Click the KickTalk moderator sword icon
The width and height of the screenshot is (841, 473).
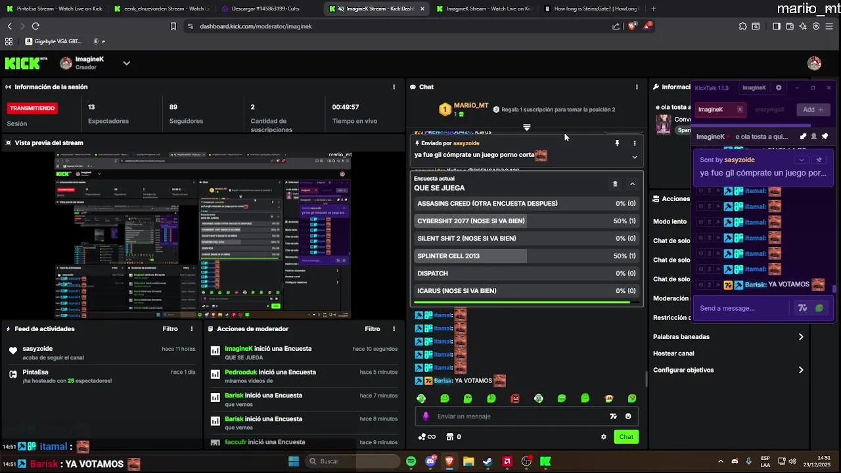[803, 137]
